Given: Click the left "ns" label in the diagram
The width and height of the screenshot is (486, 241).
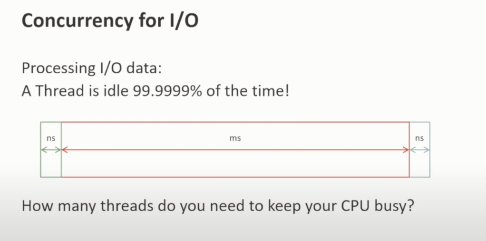Looking at the screenshot, I should pyautogui.click(x=51, y=138).
